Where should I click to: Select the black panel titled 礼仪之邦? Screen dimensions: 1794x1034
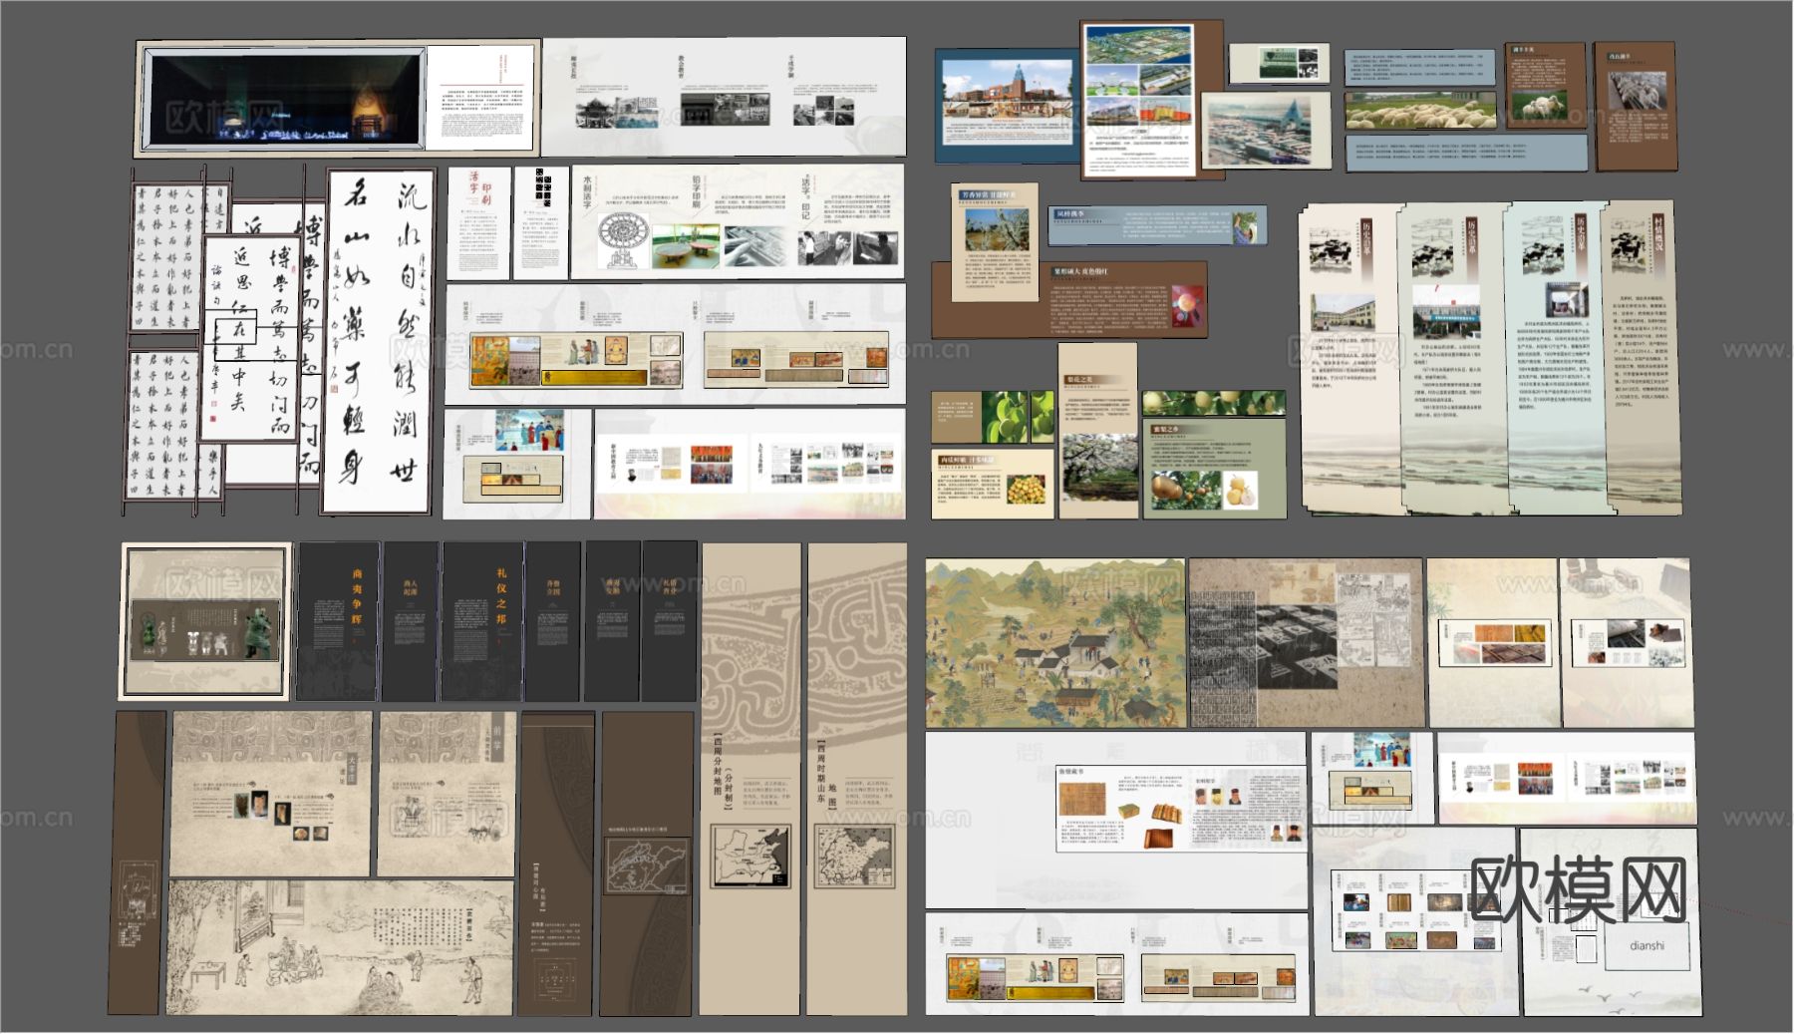pos(482,620)
